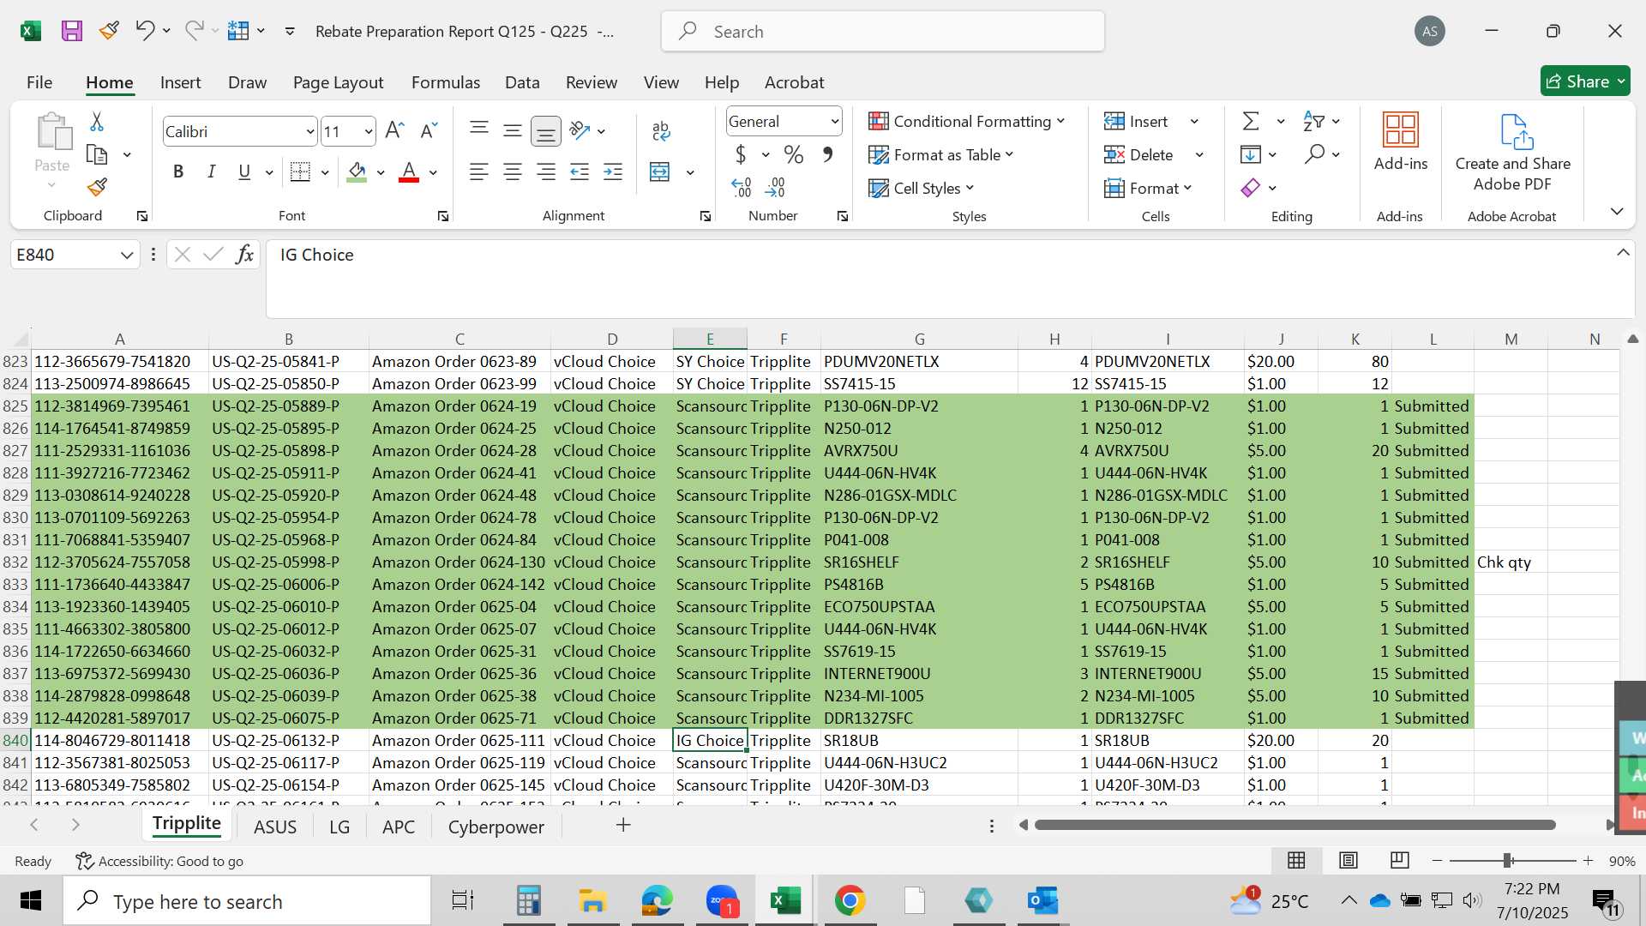Decrease font size with the smaller A icon

click(x=429, y=131)
